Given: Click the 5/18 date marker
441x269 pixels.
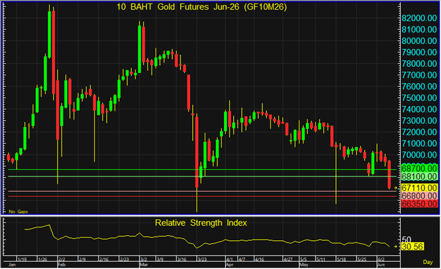Looking at the screenshot, I should pos(341,259).
